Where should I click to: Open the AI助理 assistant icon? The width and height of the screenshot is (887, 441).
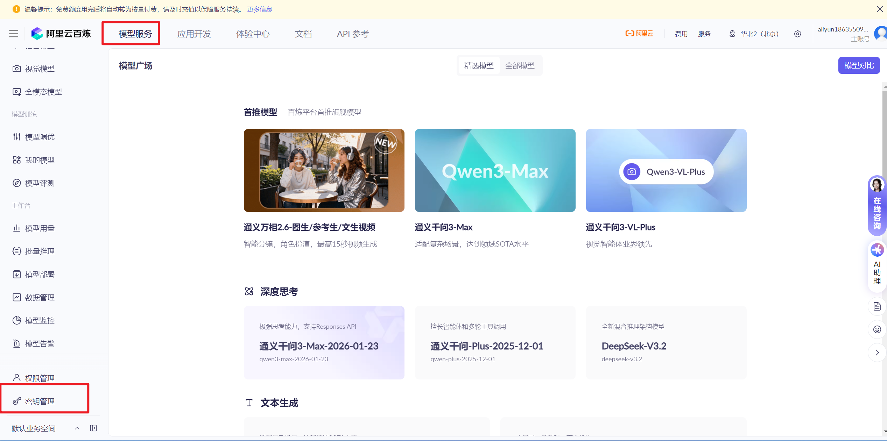(x=877, y=250)
